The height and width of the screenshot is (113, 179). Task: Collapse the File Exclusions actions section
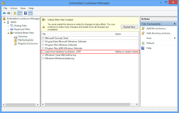click(175, 24)
